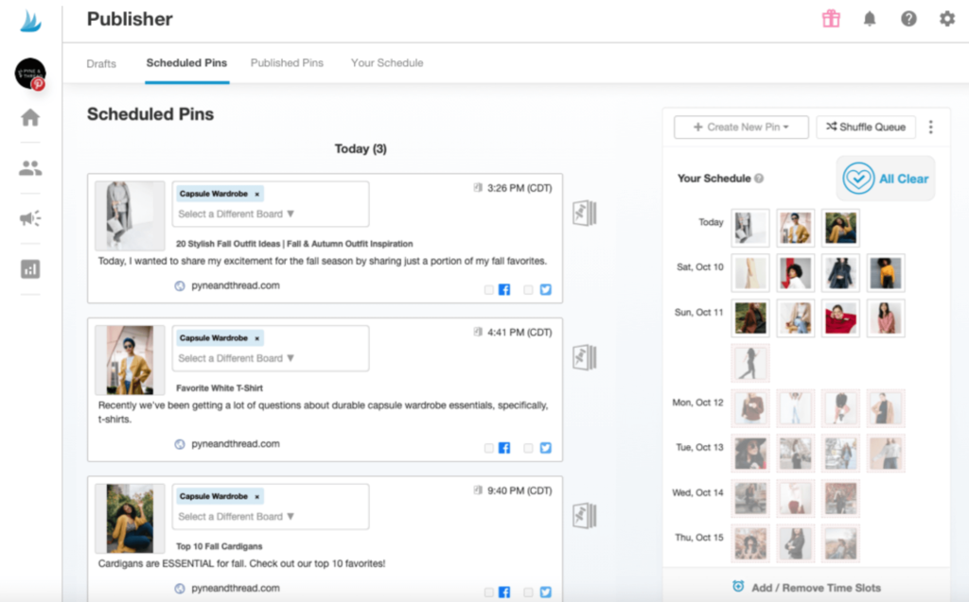Click the pink gift box icon
Screen dimensions: 969x602
(831, 19)
